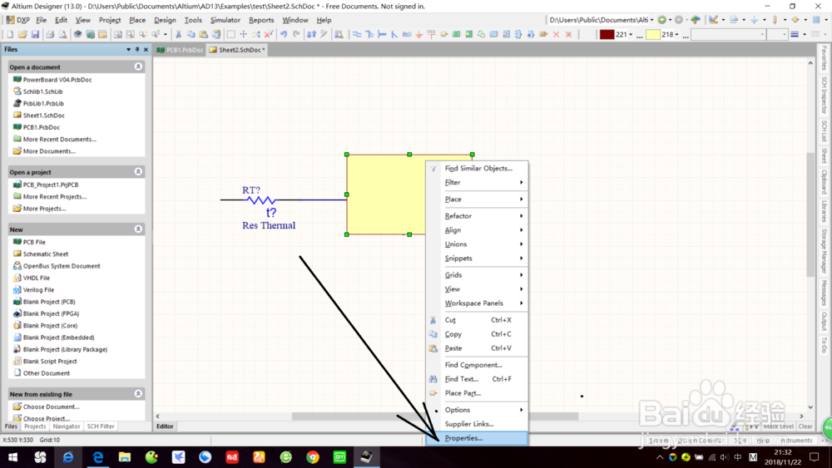Click the print preview icon

click(62, 34)
